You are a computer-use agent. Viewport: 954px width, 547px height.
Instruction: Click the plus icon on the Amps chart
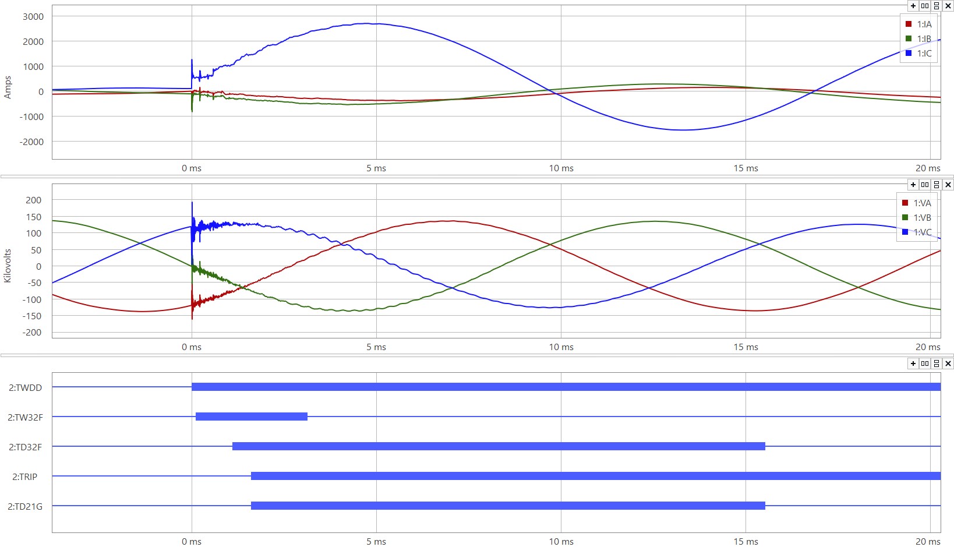point(913,6)
